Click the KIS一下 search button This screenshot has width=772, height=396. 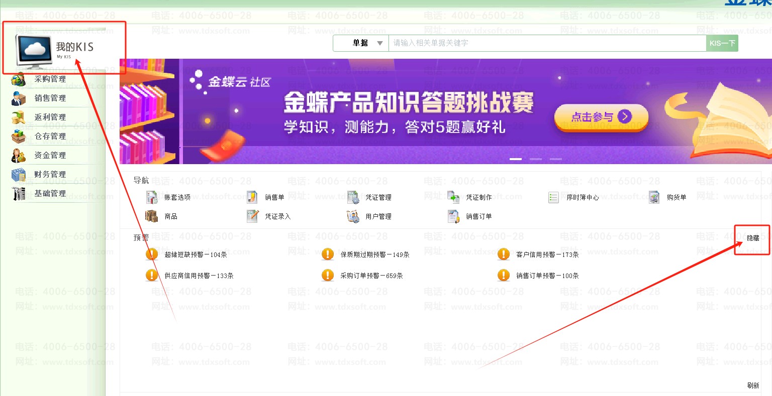pos(722,43)
